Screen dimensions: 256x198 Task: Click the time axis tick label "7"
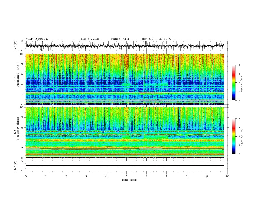point(167,176)
